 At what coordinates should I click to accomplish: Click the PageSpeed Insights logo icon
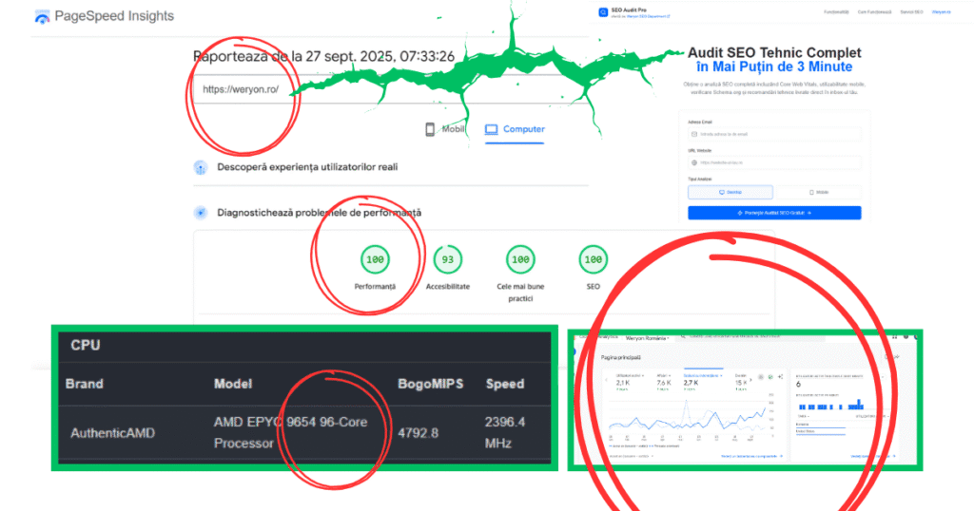click(x=42, y=17)
